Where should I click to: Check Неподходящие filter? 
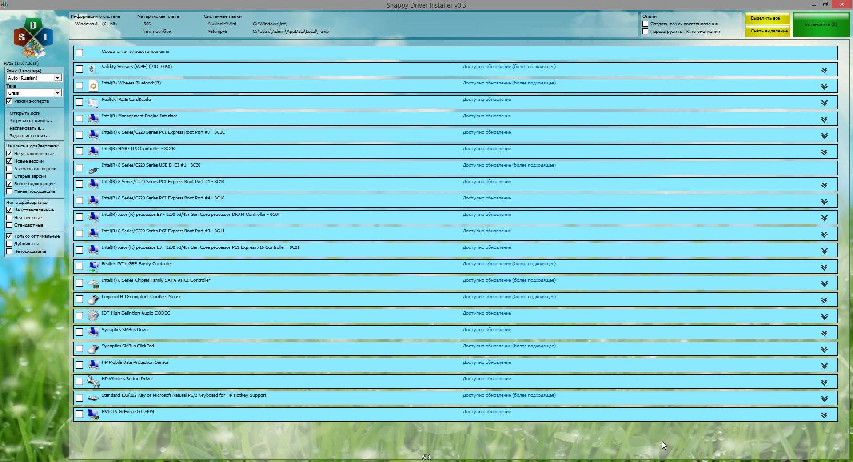tap(9, 251)
